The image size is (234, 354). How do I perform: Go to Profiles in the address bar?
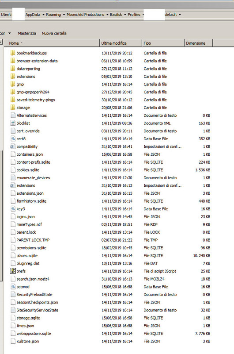pos(134,15)
